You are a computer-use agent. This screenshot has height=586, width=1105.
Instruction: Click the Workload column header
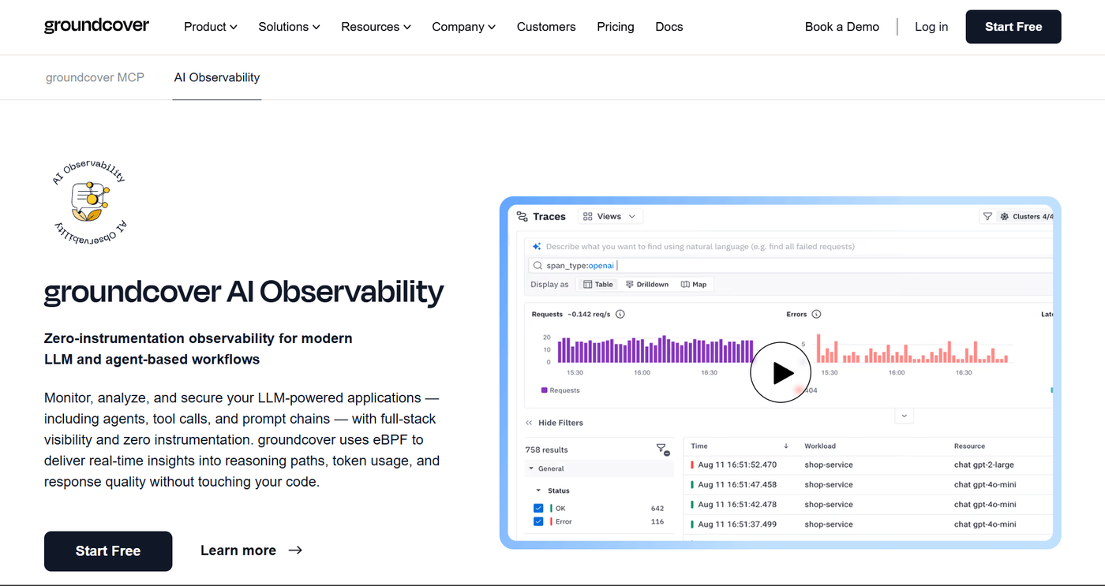coord(820,446)
